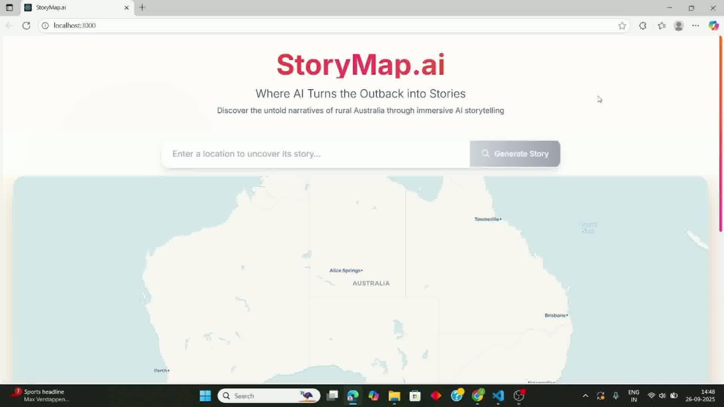Image resolution: width=724 pixels, height=407 pixels.
Task: Show hidden system tray icons
Action: click(x=585, y=396)
